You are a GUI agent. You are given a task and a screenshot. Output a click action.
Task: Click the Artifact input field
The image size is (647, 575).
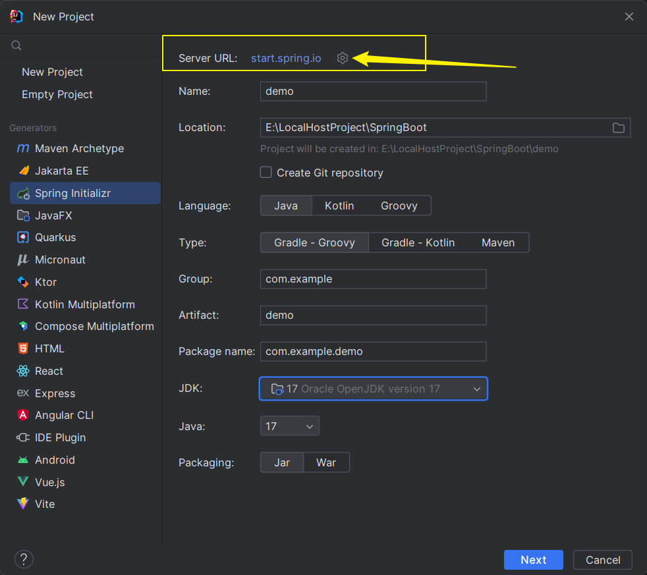374,315
